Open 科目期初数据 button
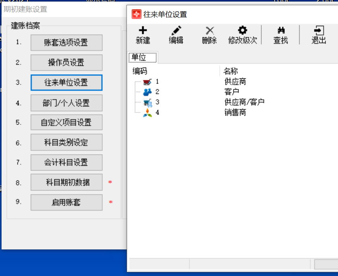Image resolution: width=338 pixels, height=276 pixels. (66, 182)
